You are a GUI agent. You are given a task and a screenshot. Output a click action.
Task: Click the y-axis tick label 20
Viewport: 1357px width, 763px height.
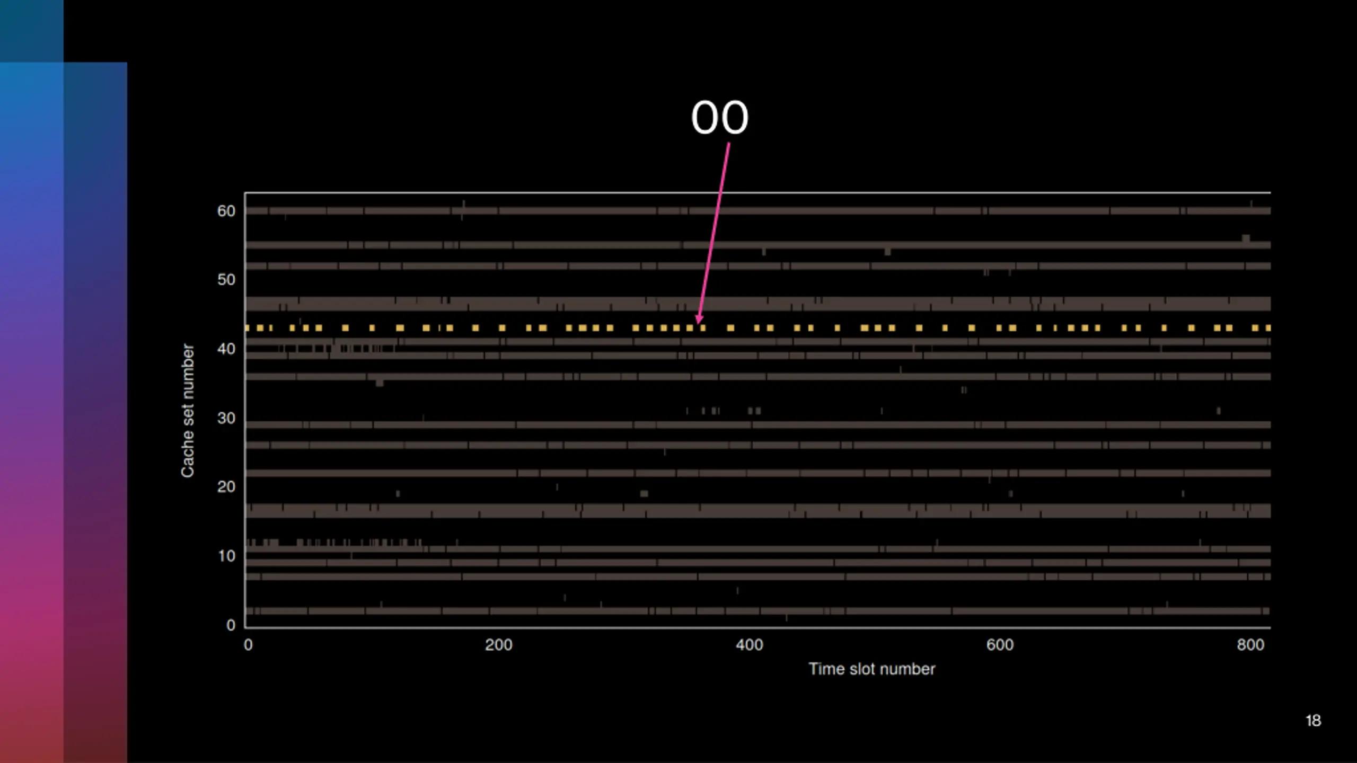(226, 486)
